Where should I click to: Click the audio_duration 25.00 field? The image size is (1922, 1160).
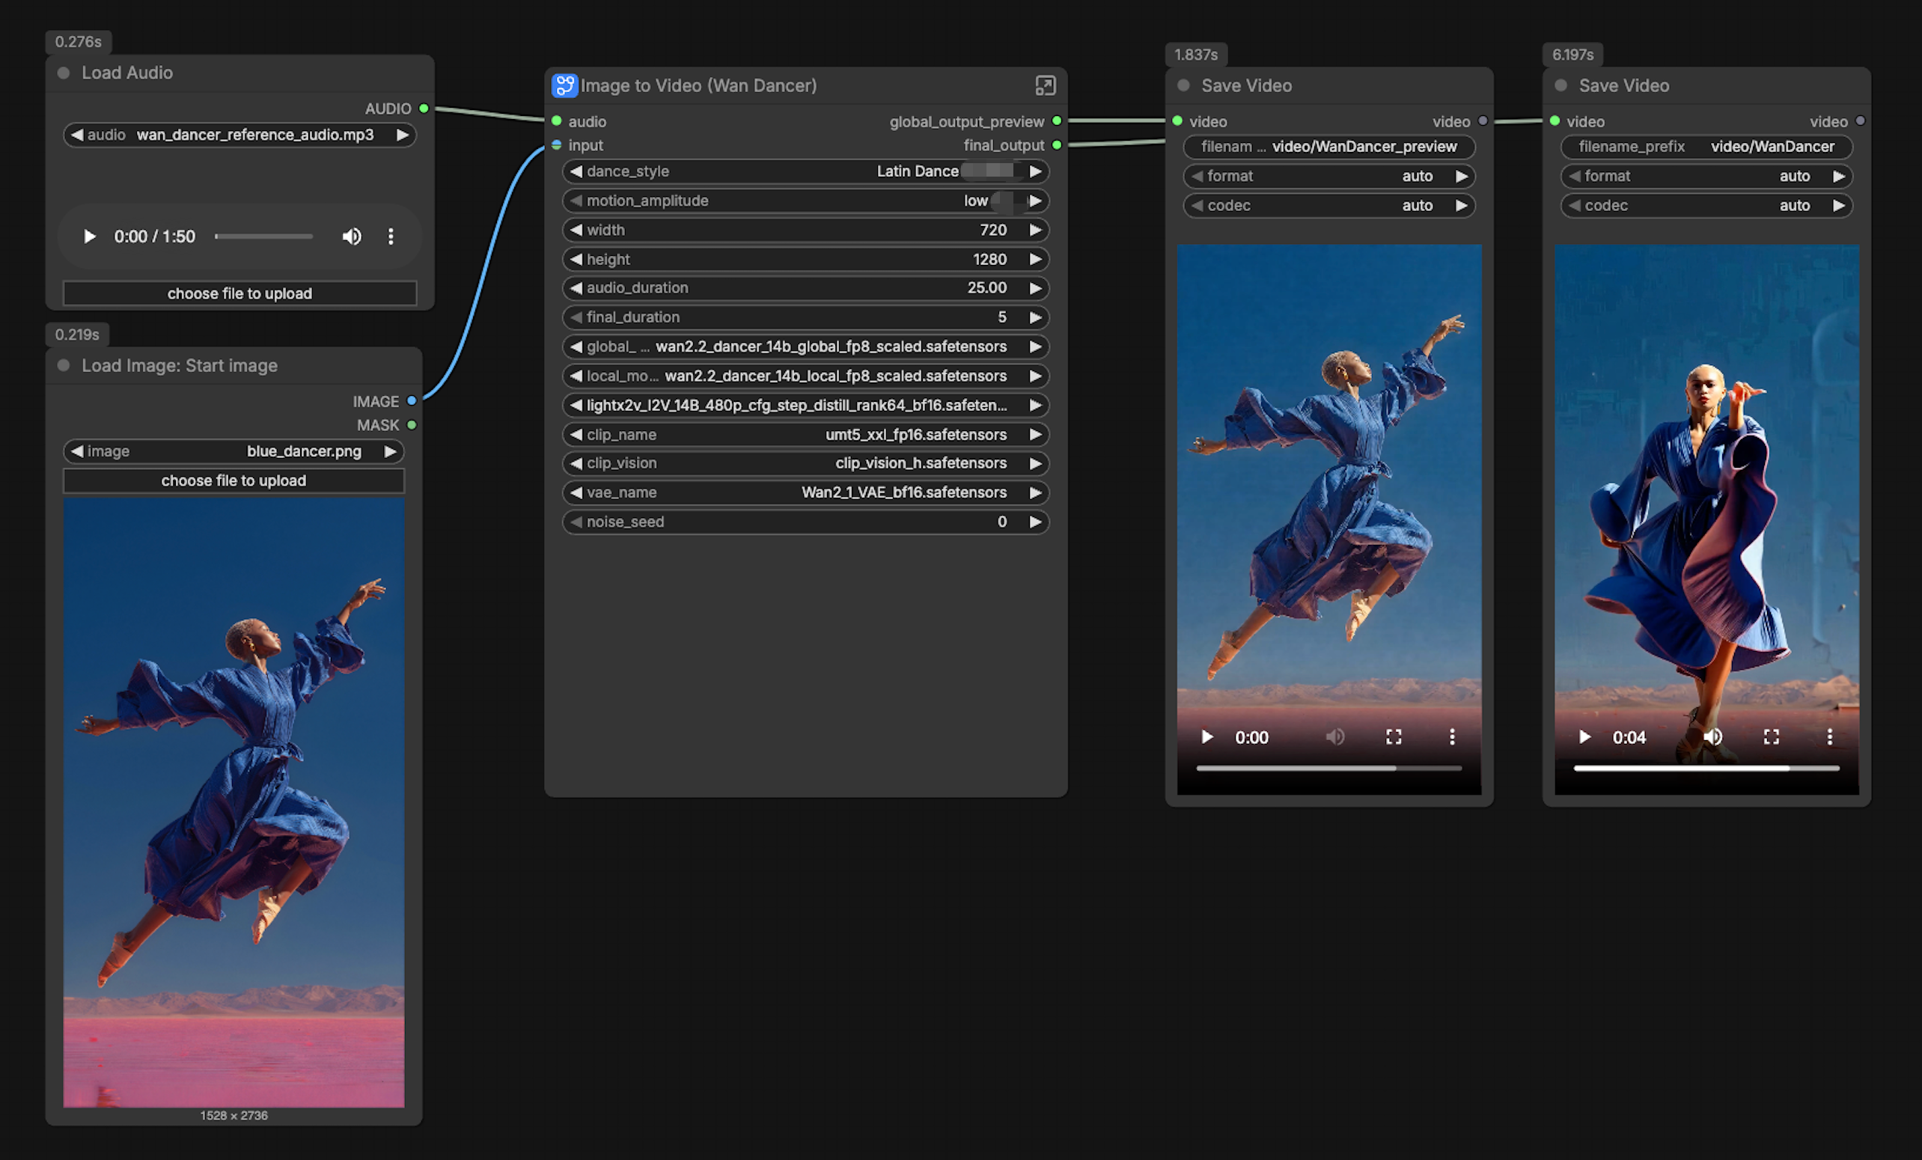point(806,288)
